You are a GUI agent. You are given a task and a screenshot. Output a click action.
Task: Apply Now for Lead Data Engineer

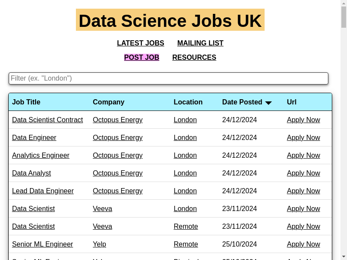point(303,191)
